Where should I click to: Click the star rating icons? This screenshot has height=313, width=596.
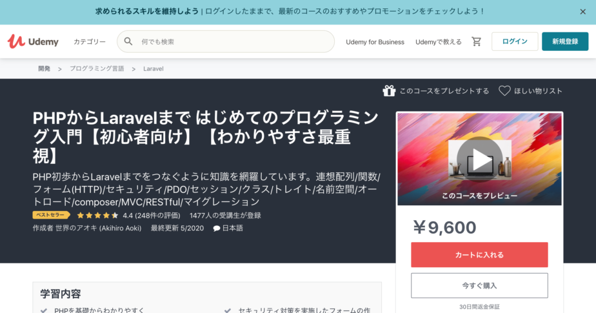[97, 216]
